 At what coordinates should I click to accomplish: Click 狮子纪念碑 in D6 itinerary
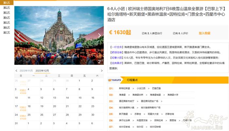click(124, 120)
